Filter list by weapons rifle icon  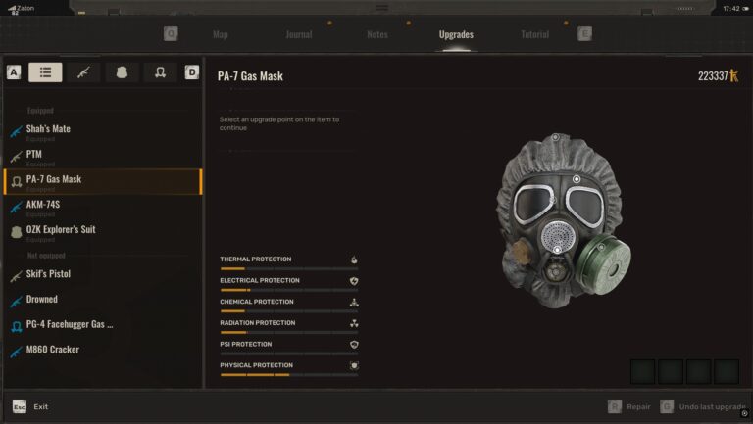83,72
